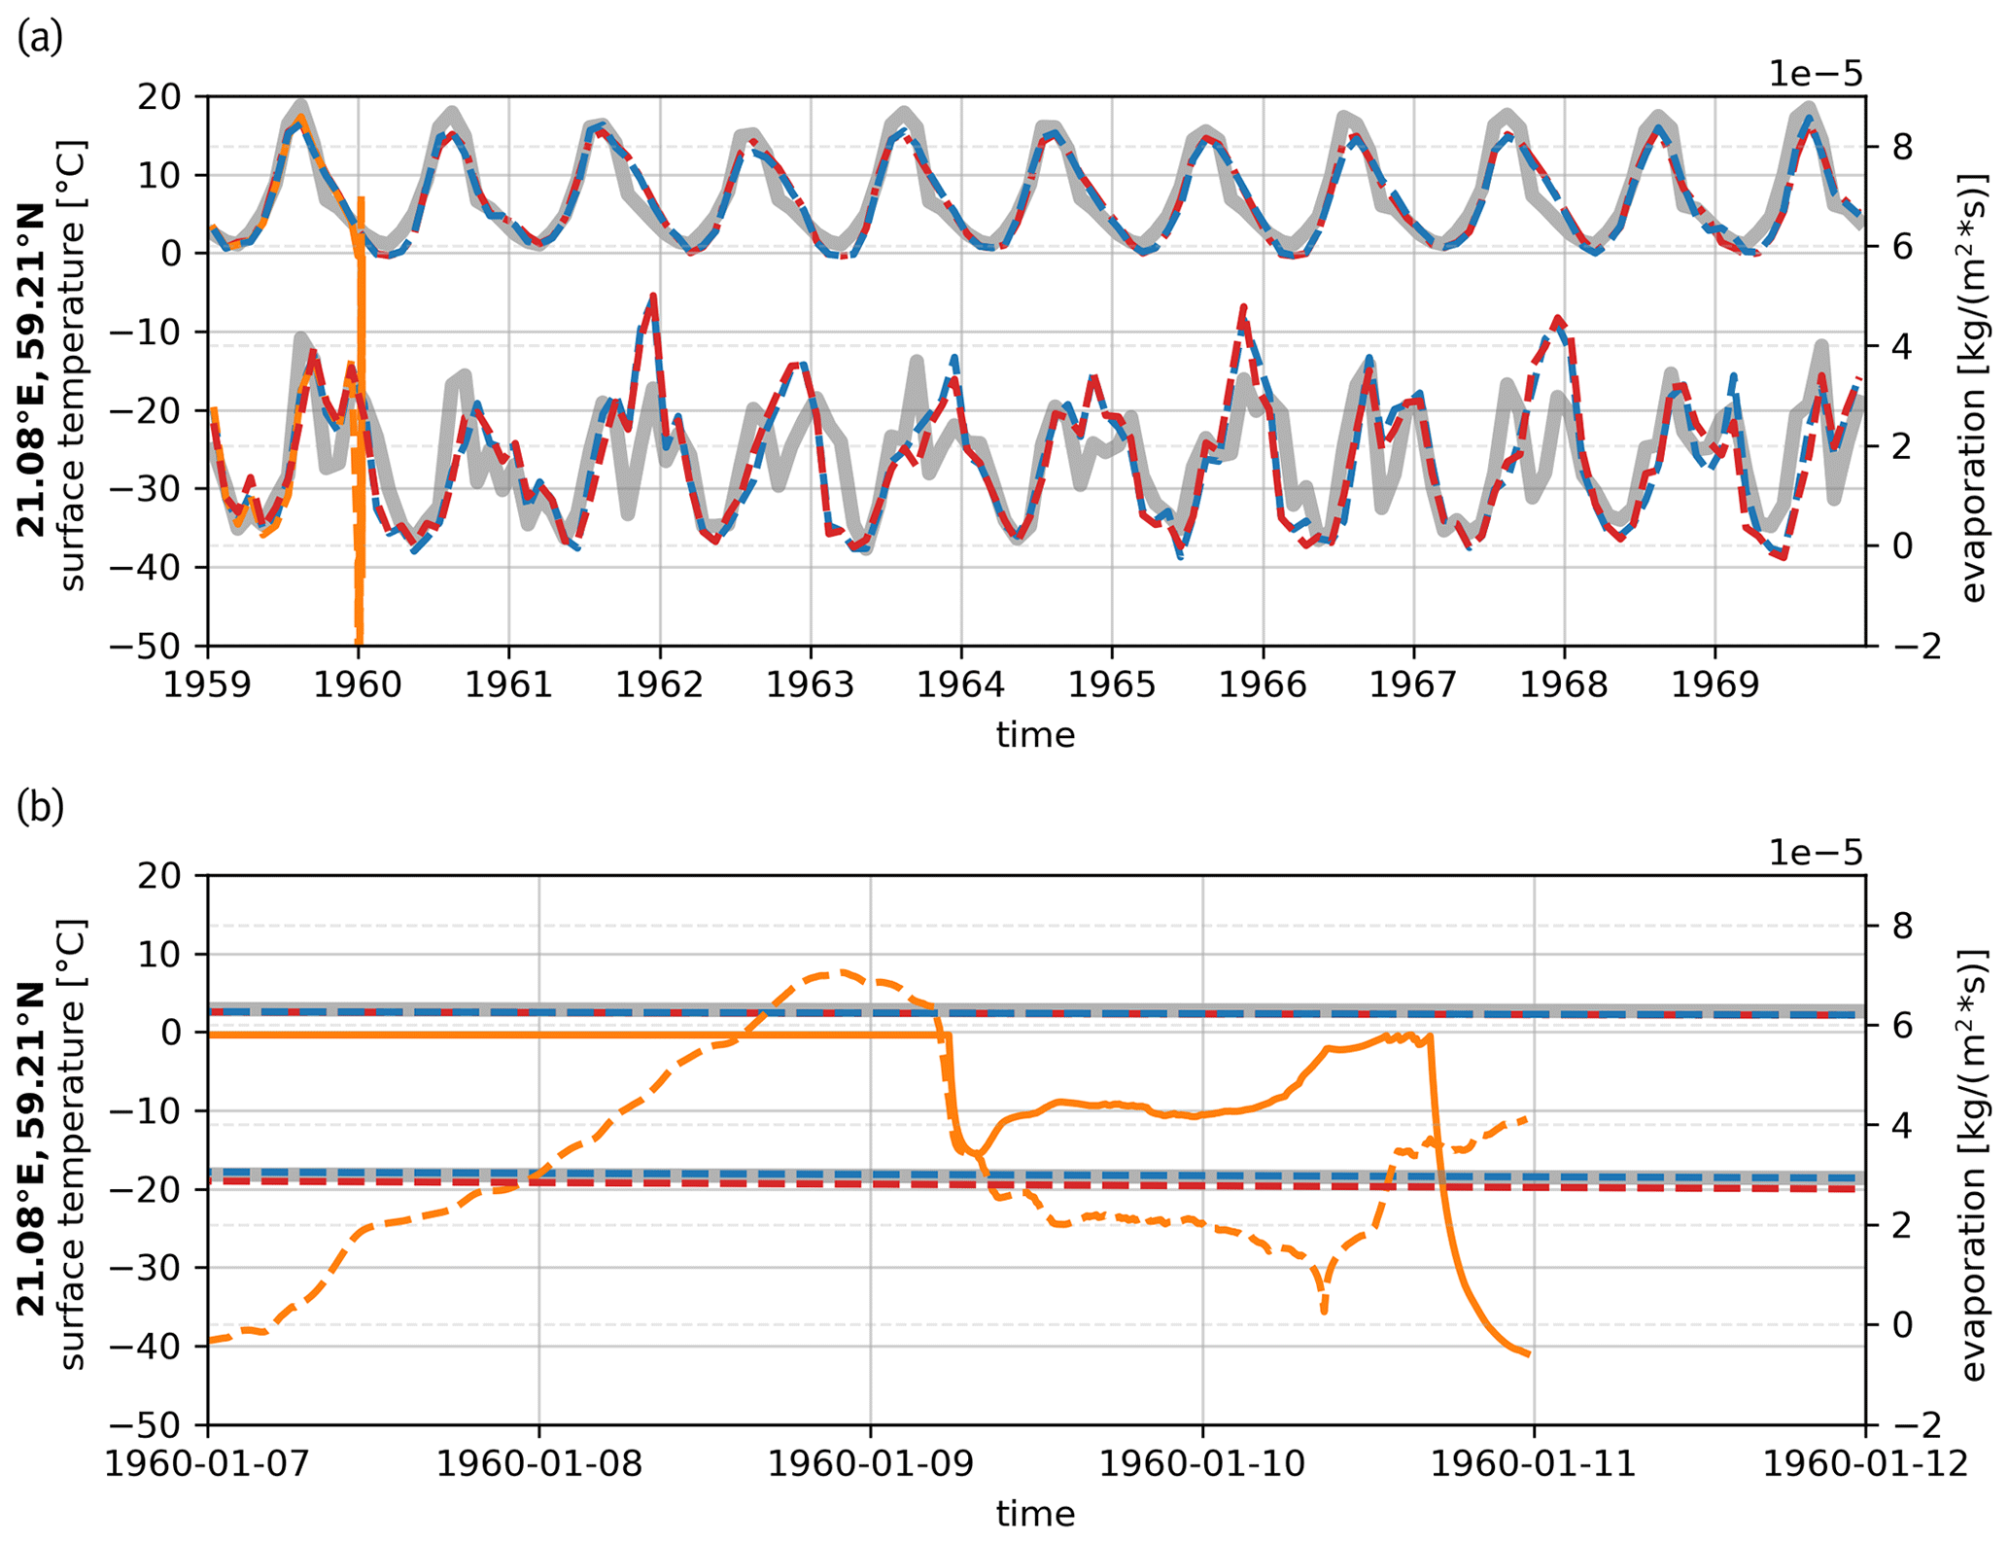Screen dimensions: 2009x1544
Task: Click the 1960-01-12 tick label
Action: coord(1864,1464)
